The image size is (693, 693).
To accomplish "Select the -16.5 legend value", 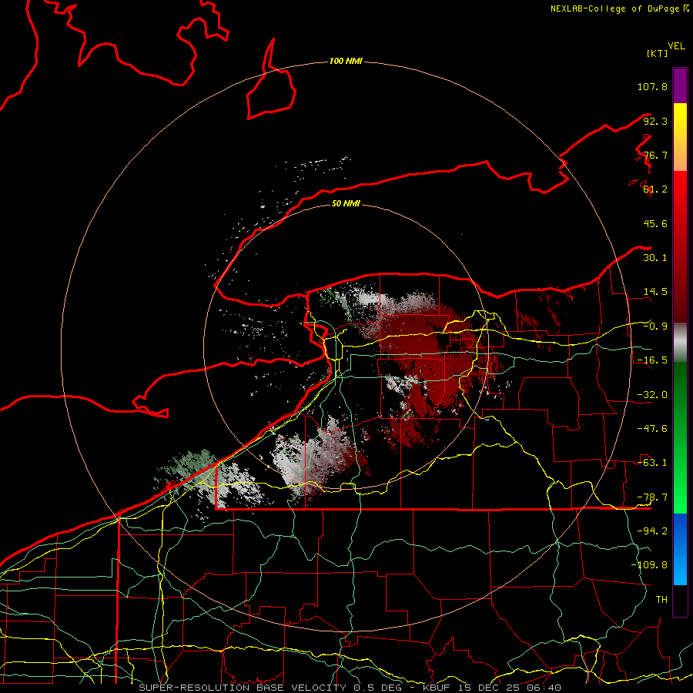I will click(x=652, y=360).
